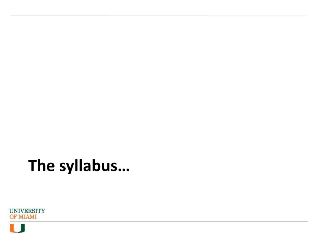This screenshot has width=317, height=238.
Task: Click the upper thin gray horizontal rule
Action: point(158,16)
